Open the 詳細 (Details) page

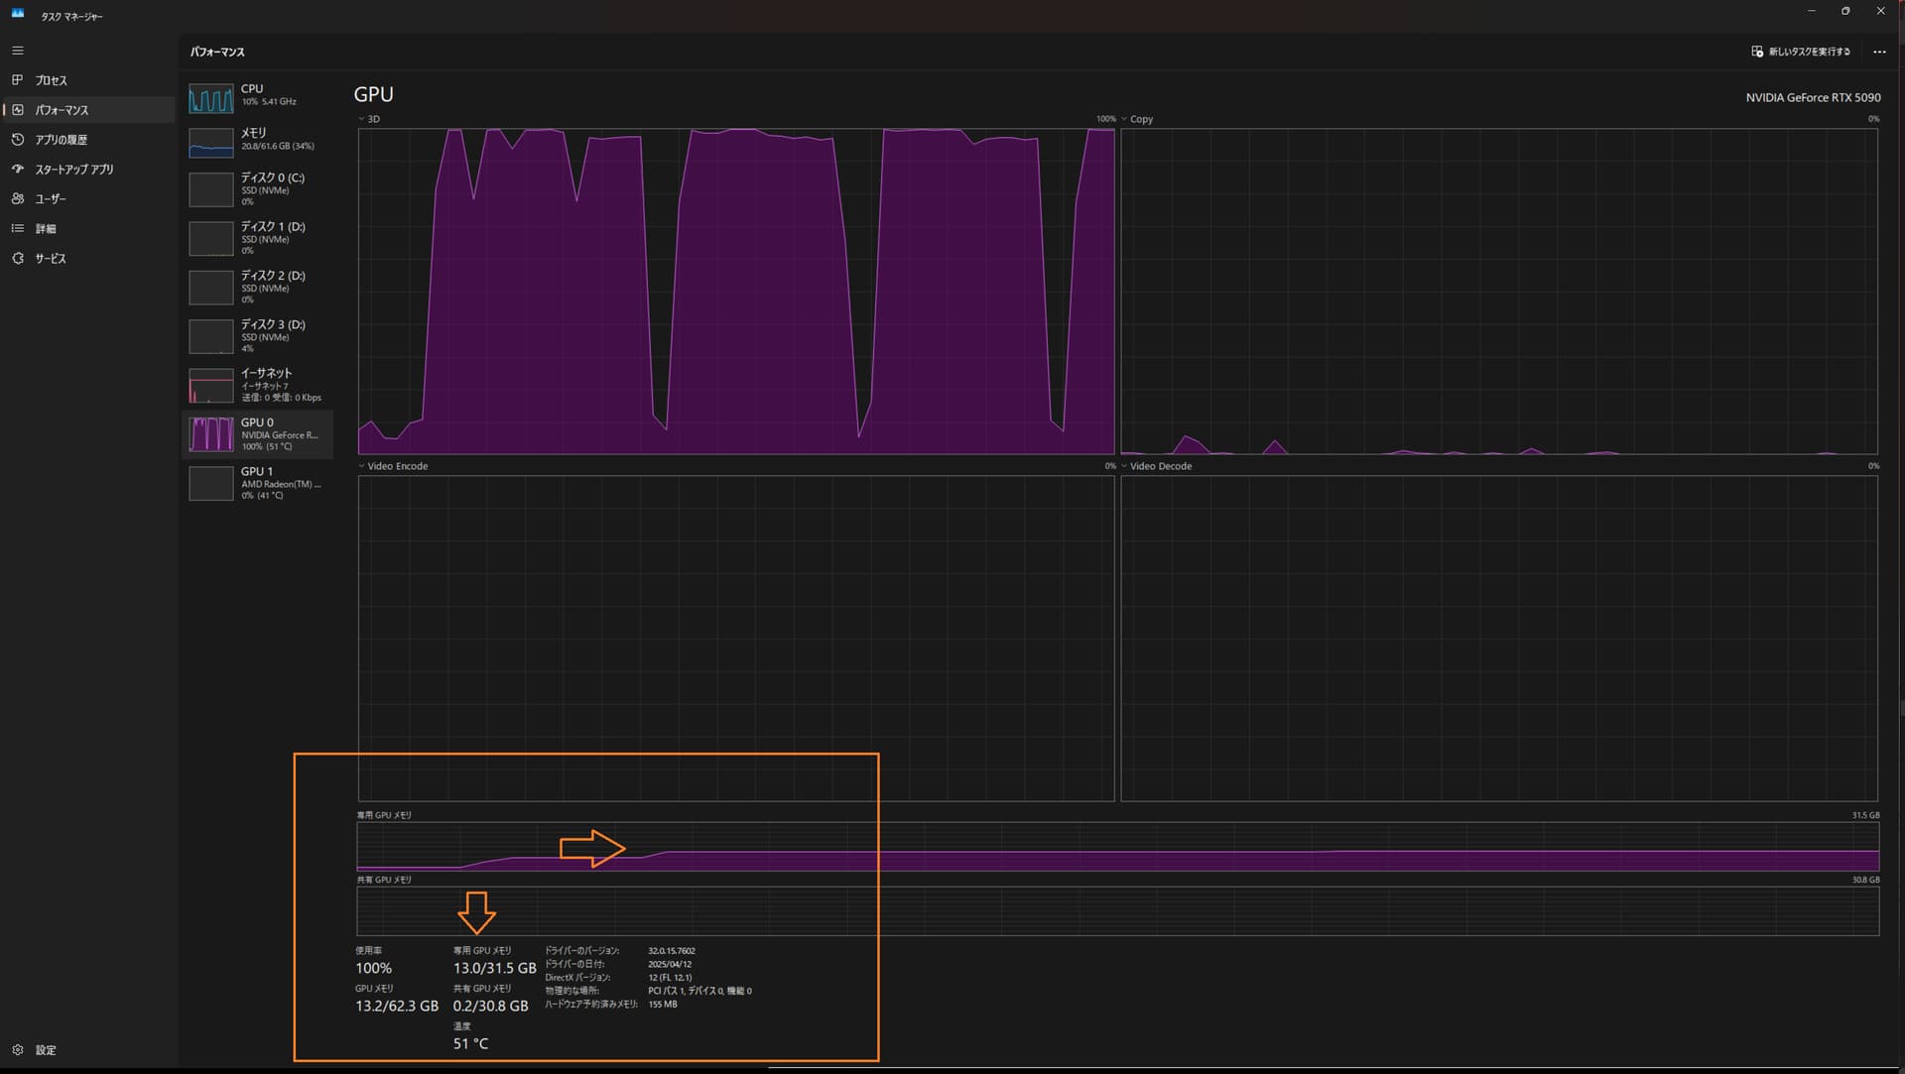45,228
